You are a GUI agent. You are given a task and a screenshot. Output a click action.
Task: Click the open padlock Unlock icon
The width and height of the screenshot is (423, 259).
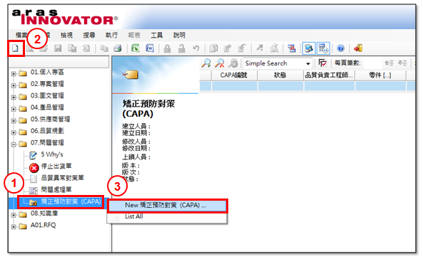(x=182, y=48)
